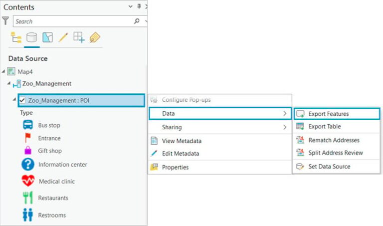Click the Gift shop legend label
Viewport: 383px width, 226px height.
(x=50, y=151)
